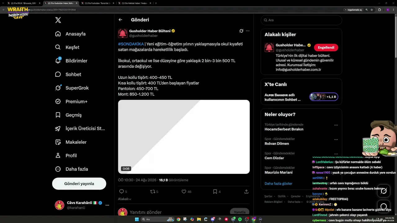Open floating messages bubble button
The image size is (397, 223).
coord(384,207)
